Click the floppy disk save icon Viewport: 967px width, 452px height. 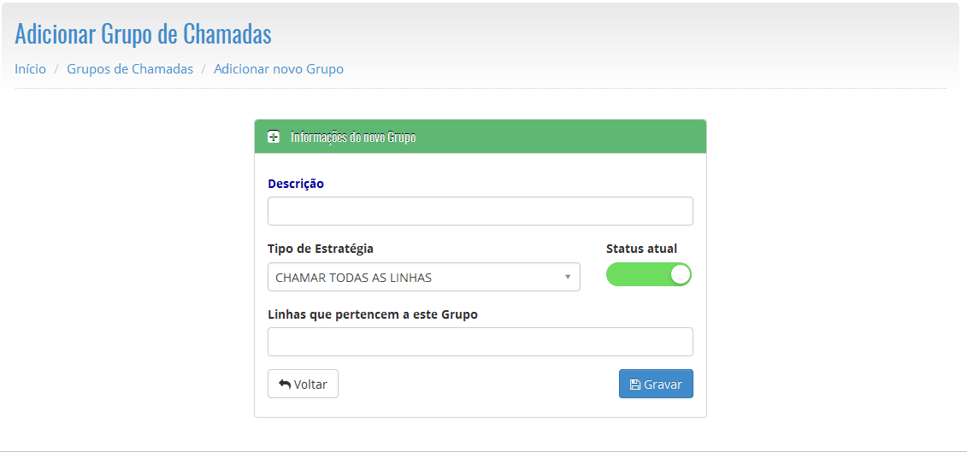click(634, 384)
